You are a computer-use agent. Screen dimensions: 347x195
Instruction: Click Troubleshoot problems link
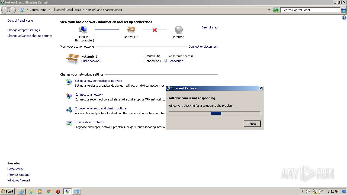click(90, 122)
